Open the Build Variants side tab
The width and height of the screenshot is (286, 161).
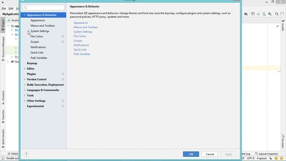[x=3, y=139]
